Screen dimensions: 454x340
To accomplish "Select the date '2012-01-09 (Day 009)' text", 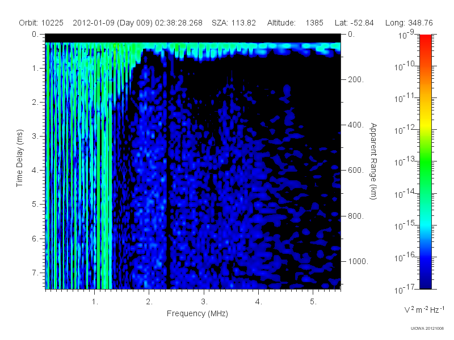I will 112,23.
